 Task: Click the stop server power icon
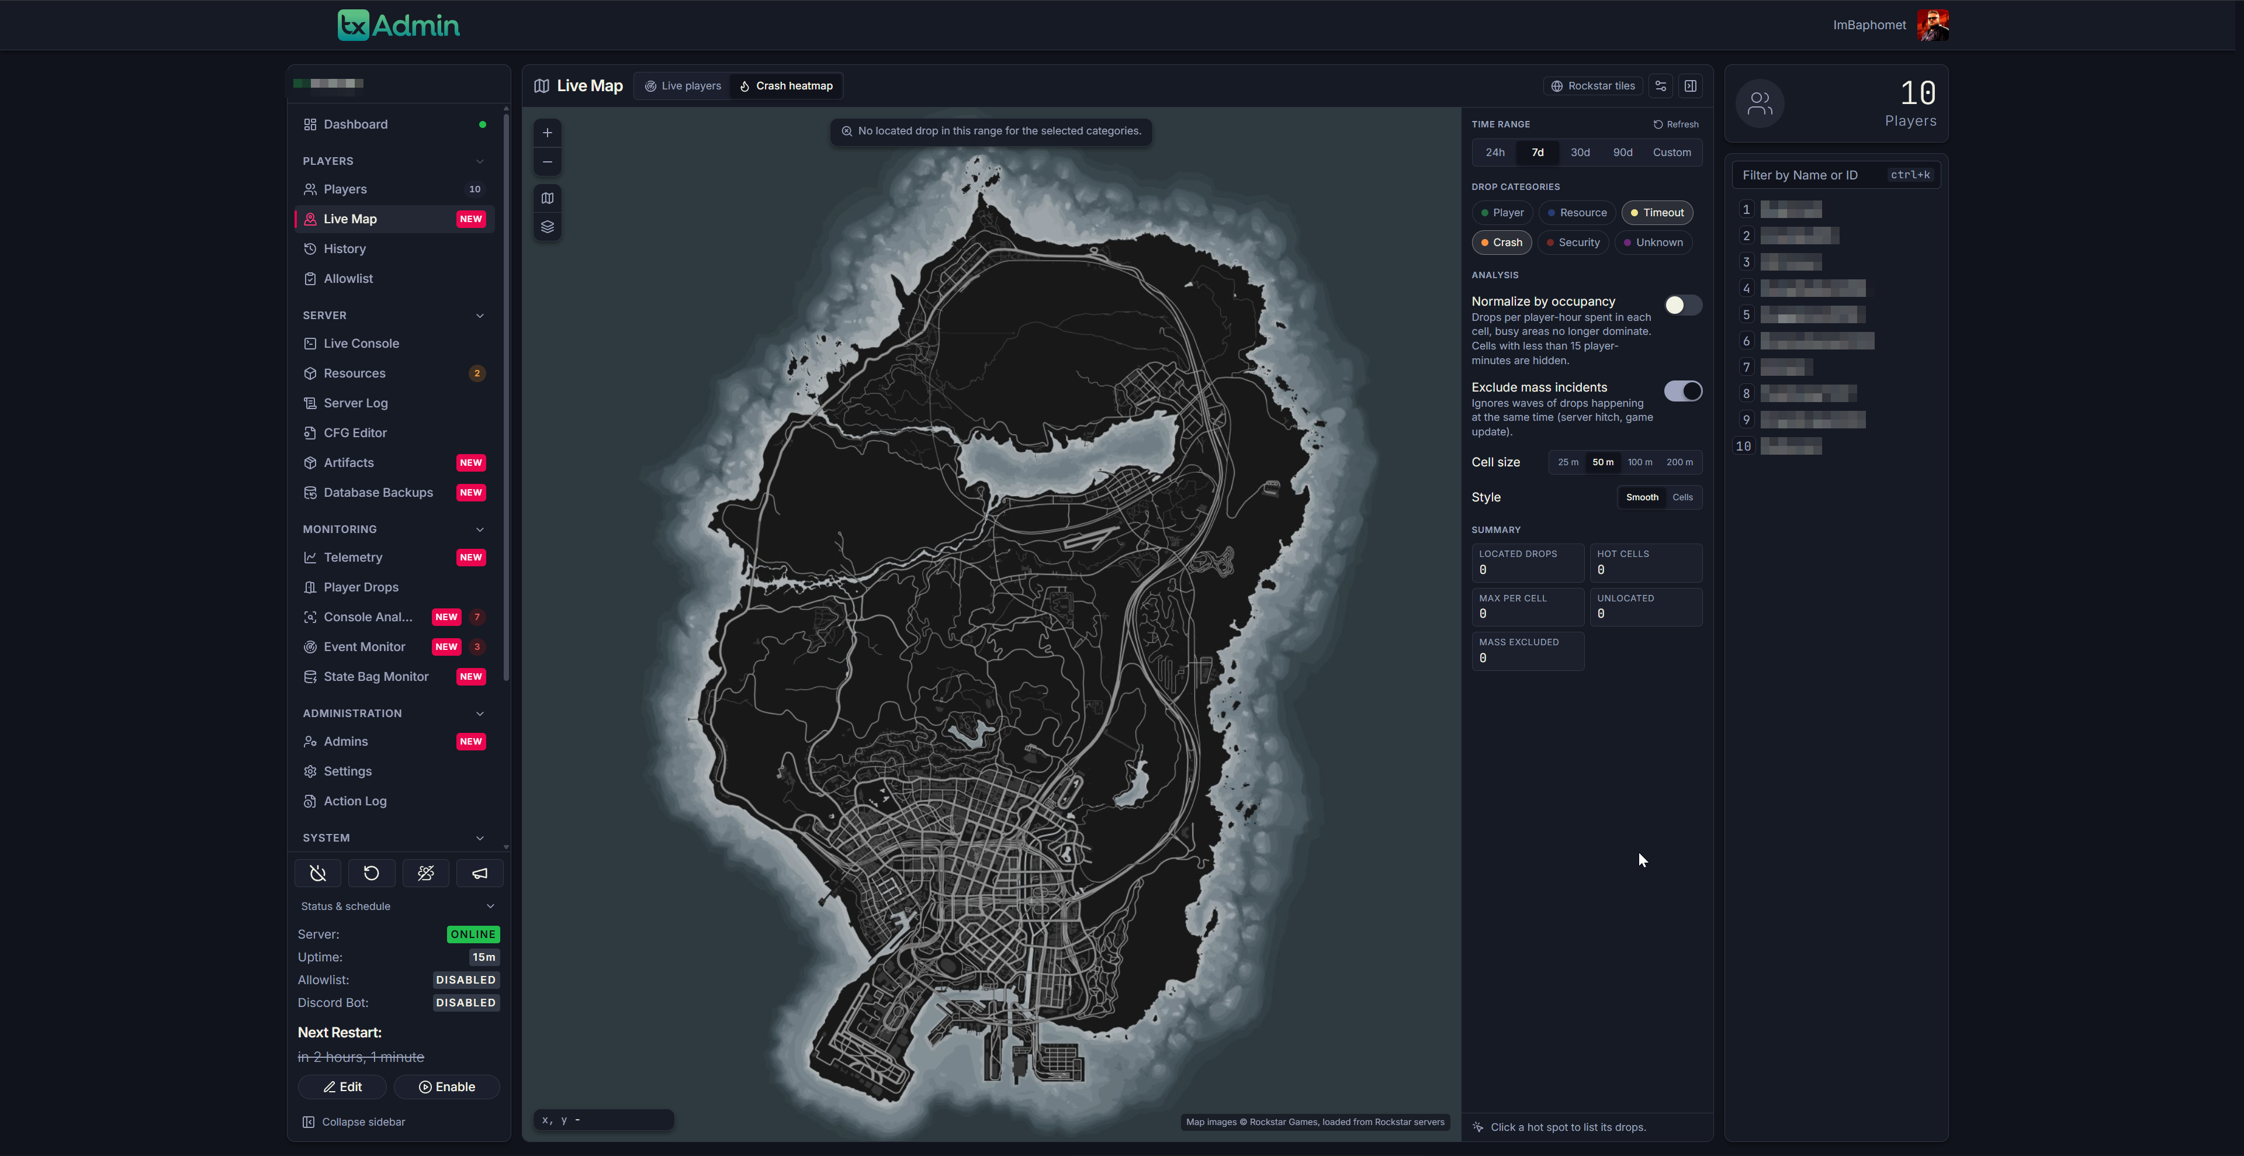[318, 873]
